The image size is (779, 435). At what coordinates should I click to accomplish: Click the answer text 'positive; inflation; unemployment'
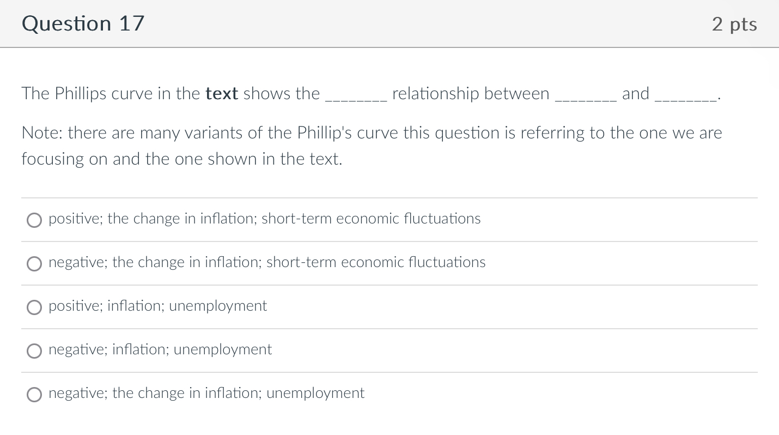pos(157,306)
